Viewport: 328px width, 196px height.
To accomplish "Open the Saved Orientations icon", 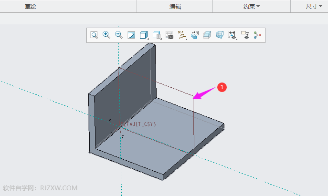I will point(157,35).
